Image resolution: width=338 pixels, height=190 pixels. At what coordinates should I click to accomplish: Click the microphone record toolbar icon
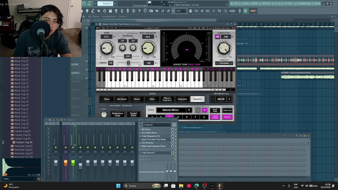coord(128,11)
